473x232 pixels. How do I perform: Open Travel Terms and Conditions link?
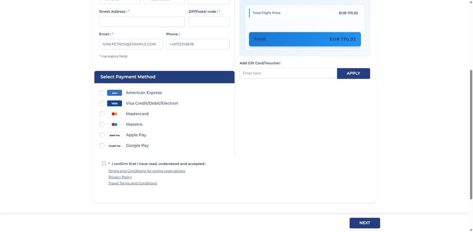click(x=132, y=183)
